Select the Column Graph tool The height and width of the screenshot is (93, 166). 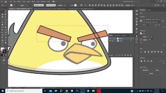[x=2, y=40]
